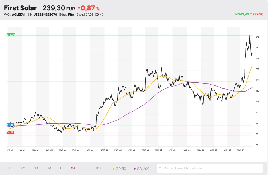
Task: Click the red 56,10 low marker
Action: [10, 133]
